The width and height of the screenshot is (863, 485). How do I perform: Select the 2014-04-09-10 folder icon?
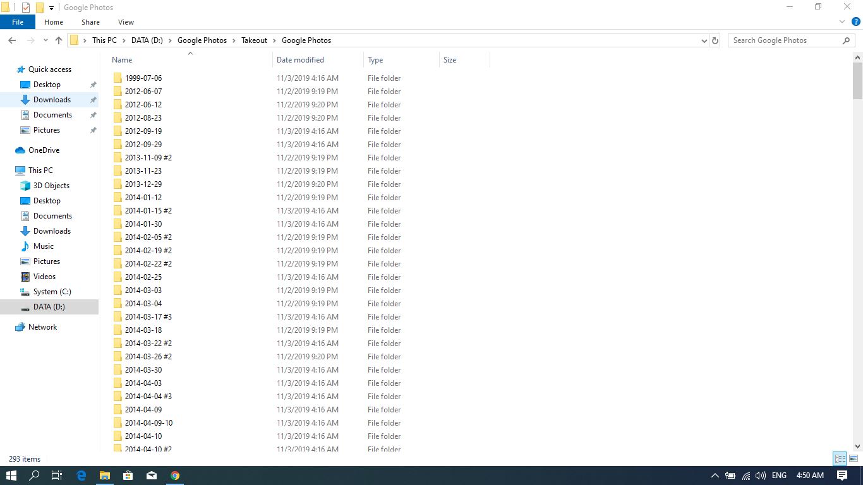[118, 423]
